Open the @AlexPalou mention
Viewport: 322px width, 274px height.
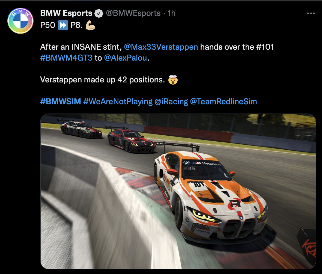(126, 58)
